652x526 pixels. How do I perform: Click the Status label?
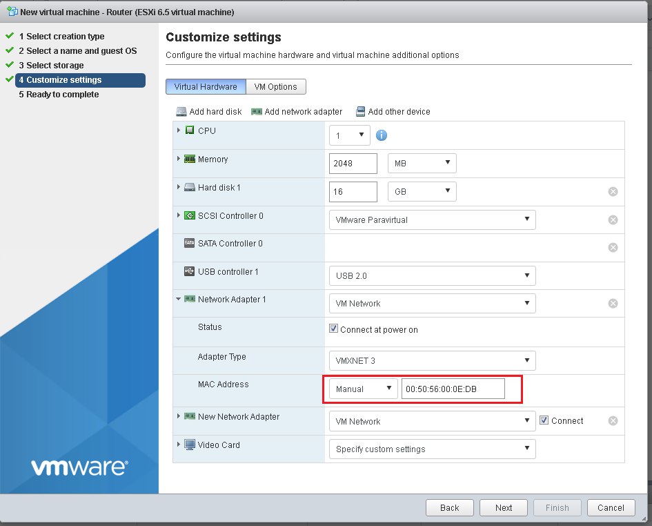210,327
